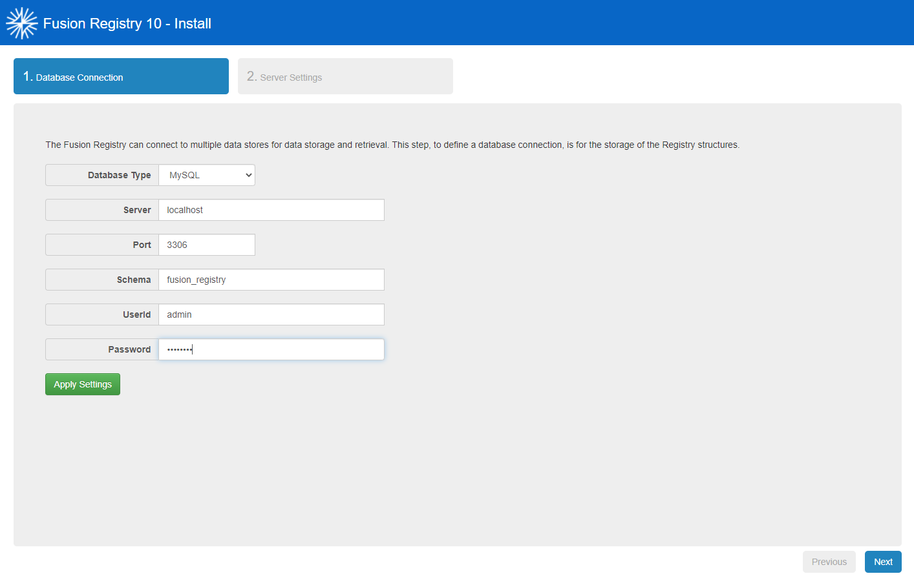The height and width of the screenshot is (576, 914).
Task: Click the 'Password' field label
Action: pyautogui.click(x=129, y=349)
